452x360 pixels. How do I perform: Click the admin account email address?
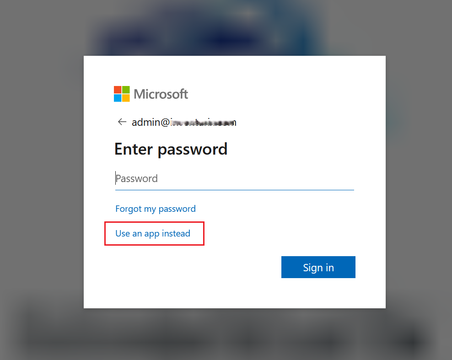[184, 122]
